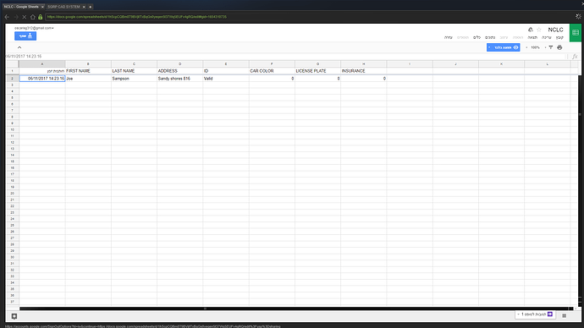
Task: Click the blue share button
Action: pyautogui.click(x=25, y=36)
